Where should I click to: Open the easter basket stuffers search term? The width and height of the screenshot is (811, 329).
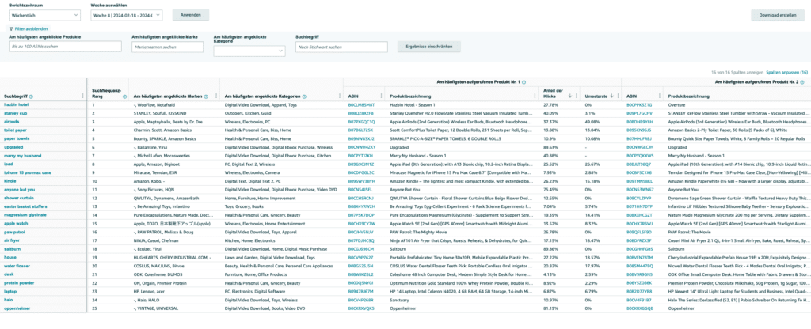click(x=25, y=206)
